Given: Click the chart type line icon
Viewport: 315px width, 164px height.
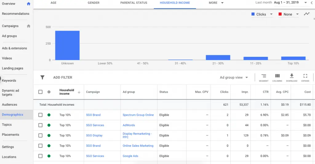Looking at the screenshot, I should point(307,14).
